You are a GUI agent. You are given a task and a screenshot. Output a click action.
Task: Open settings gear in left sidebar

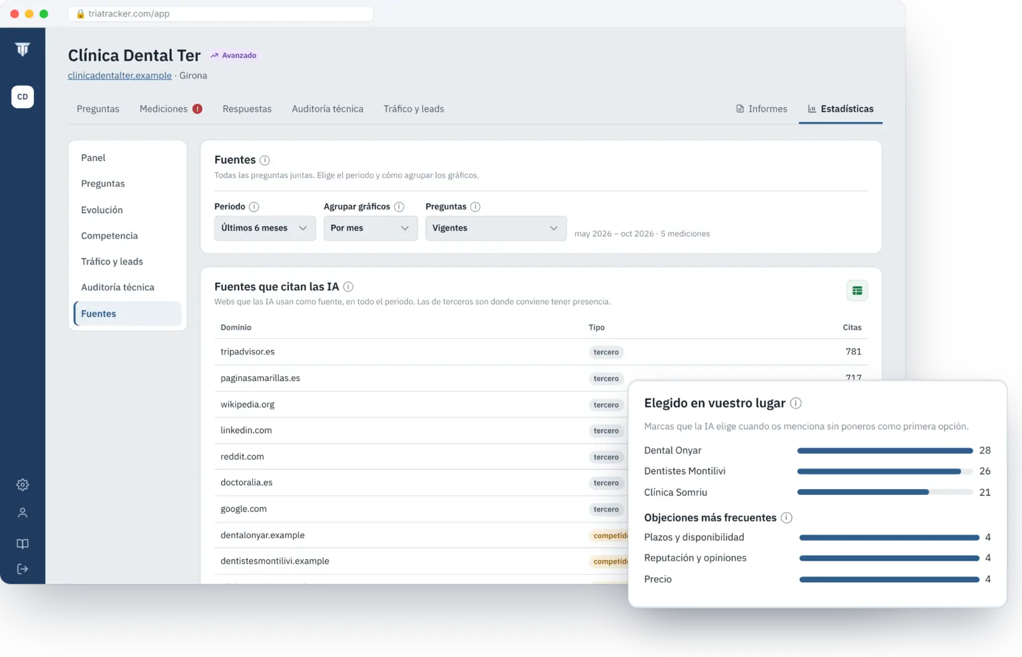22,485
